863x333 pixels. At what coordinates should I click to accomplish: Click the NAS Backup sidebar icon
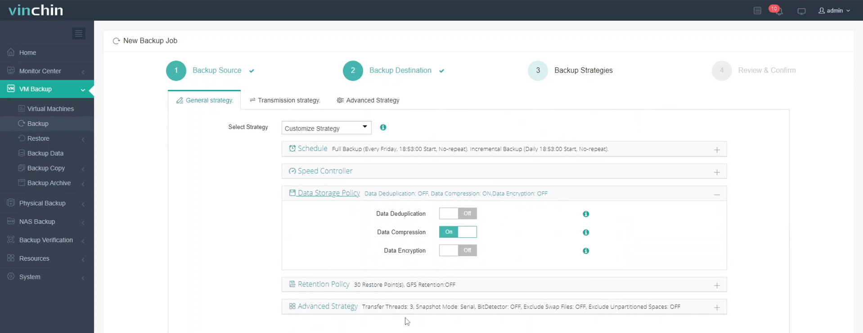coord(11,221)
